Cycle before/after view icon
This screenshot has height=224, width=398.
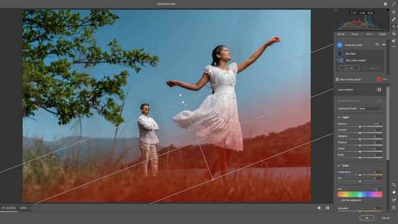tap(327, 208)
